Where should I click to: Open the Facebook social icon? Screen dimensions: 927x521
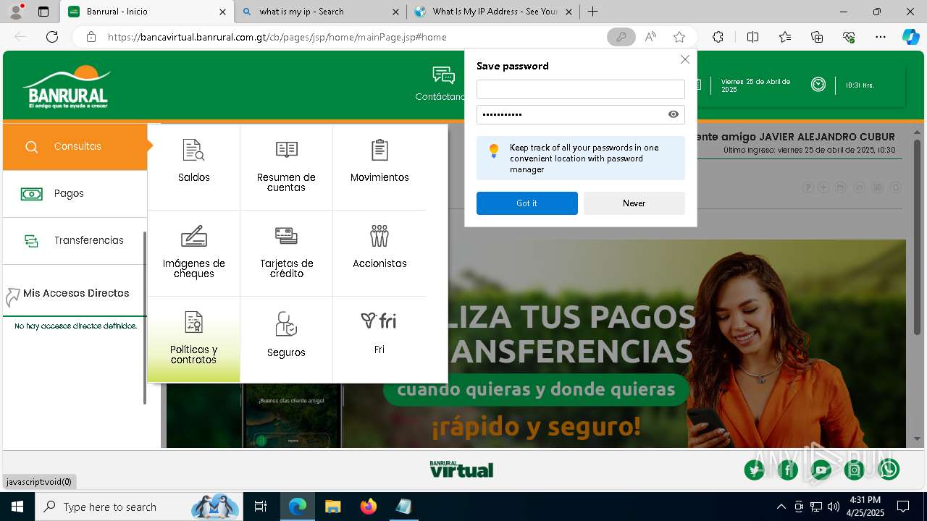788,470
